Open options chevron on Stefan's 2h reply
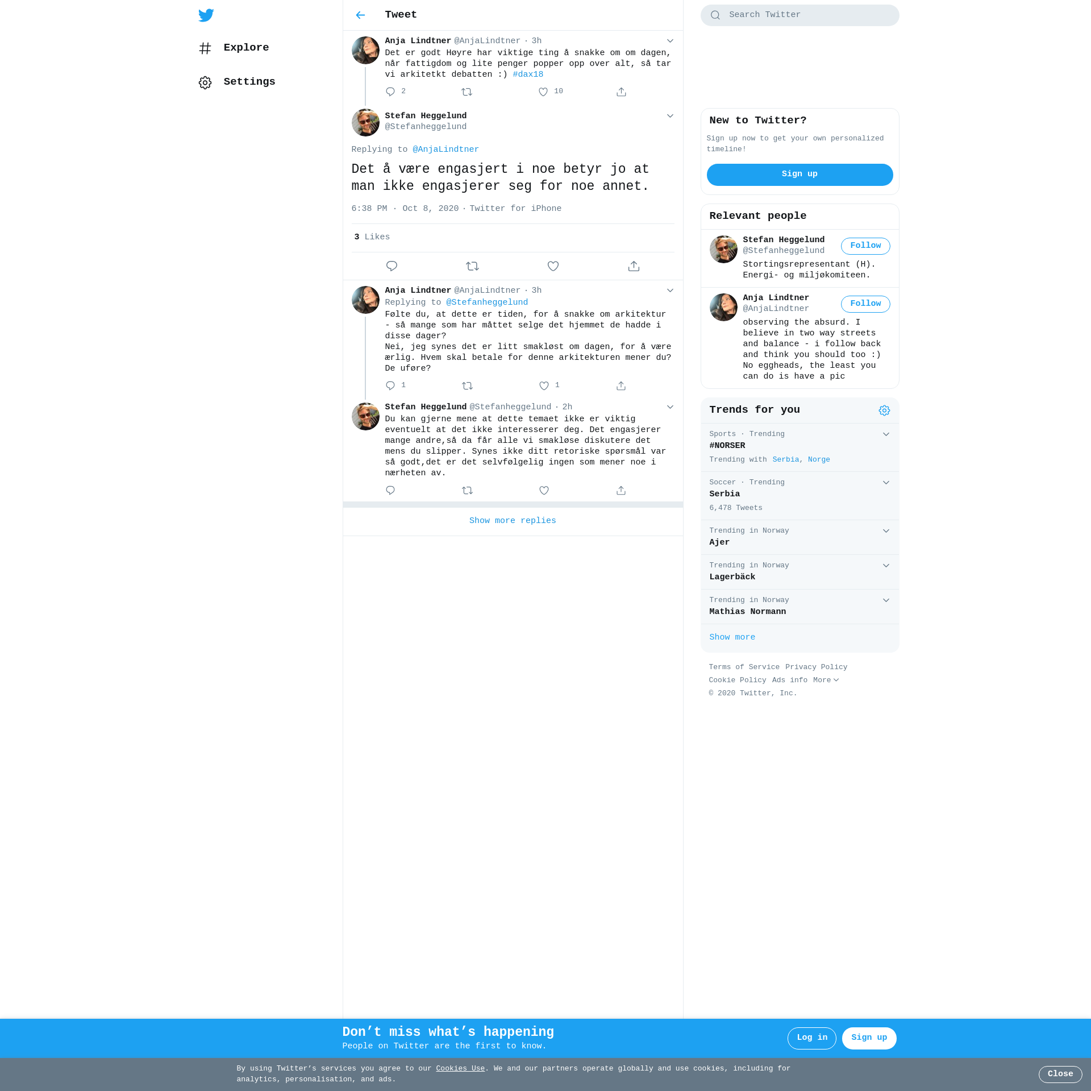 click(670, 407)
